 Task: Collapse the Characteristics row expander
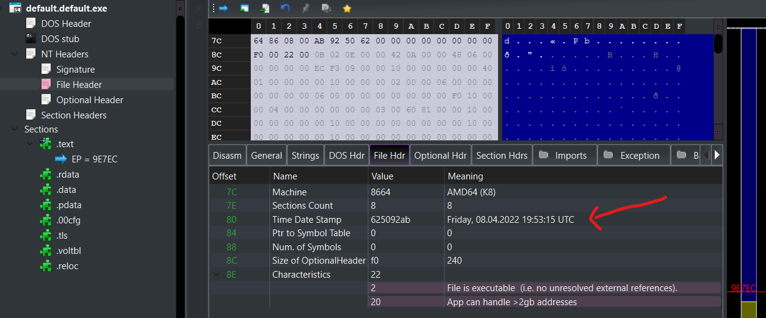pyautogui.click(x=217, y=275)
